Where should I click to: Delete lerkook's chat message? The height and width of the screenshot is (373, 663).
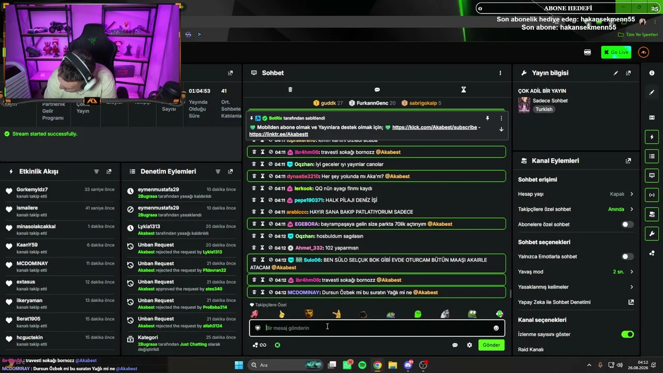[x=254, y=189]
